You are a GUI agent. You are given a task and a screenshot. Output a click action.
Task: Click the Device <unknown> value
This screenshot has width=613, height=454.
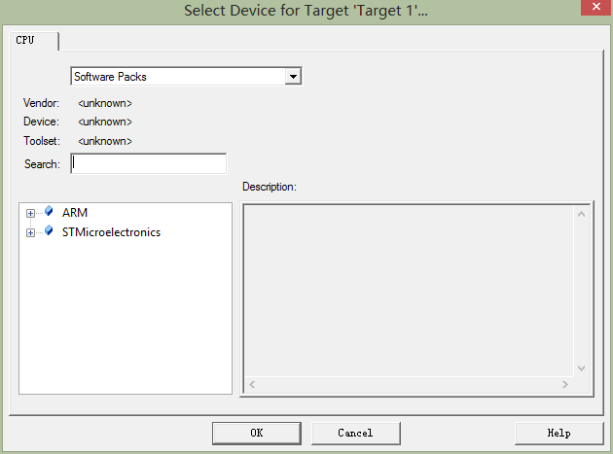point(105,122)
